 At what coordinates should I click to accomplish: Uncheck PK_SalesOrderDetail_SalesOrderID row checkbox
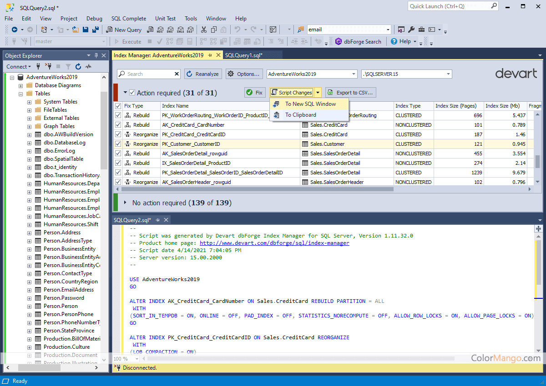pyautogui.click(x=118, y=173)
